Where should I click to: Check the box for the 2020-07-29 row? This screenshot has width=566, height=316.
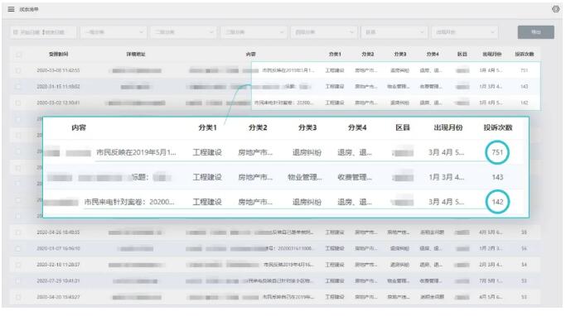[x=18, y=281]
